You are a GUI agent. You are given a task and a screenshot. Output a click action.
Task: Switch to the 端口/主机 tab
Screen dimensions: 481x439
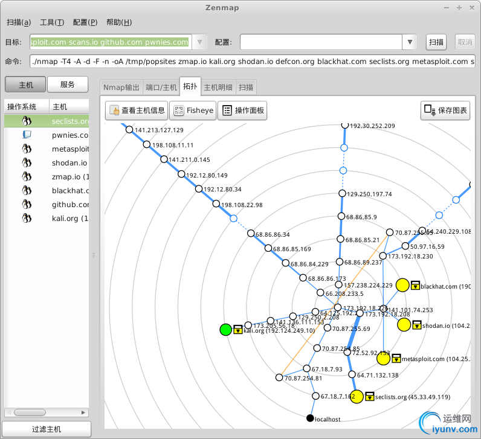pyautogui.click(x=161, y=88)
